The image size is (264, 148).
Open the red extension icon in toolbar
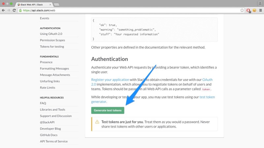[x=248, y=11]
